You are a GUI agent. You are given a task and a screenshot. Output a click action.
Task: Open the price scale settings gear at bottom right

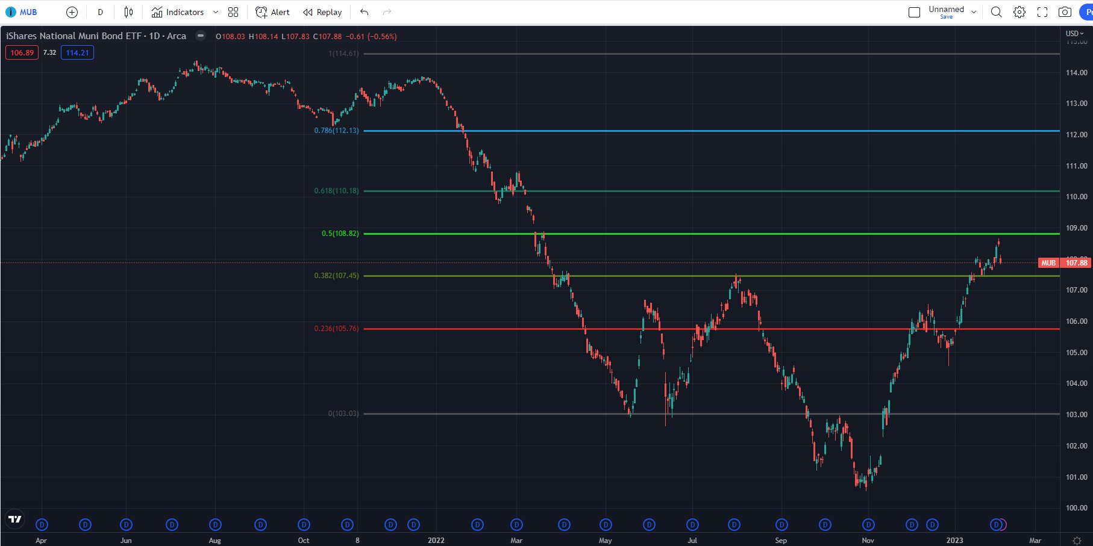(x=1077, y=540)
